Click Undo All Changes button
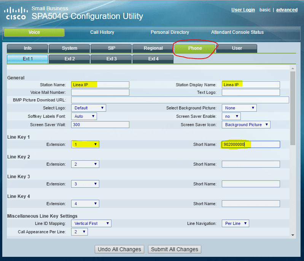 119,249
